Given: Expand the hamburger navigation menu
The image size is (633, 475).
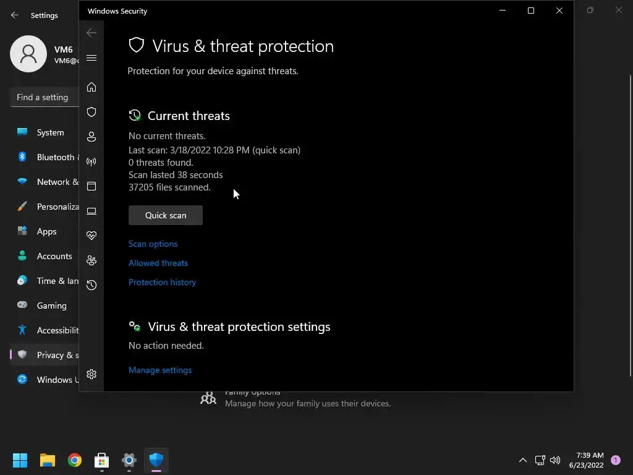Looking at the screenshot, I should (91, 58).
